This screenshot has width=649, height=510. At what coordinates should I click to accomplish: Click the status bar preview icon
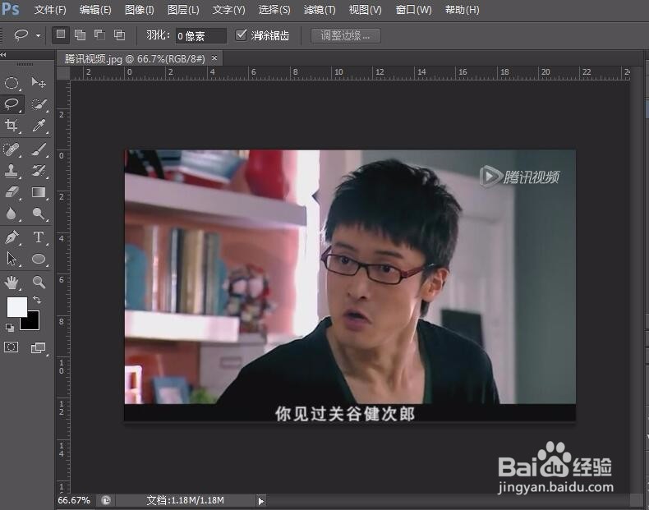(x=106, y=500)
